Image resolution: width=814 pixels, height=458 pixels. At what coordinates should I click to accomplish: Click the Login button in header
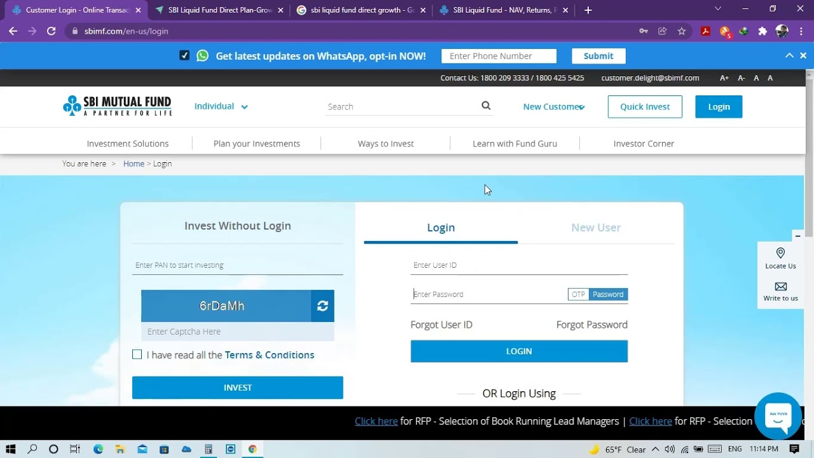coord(719,106)
